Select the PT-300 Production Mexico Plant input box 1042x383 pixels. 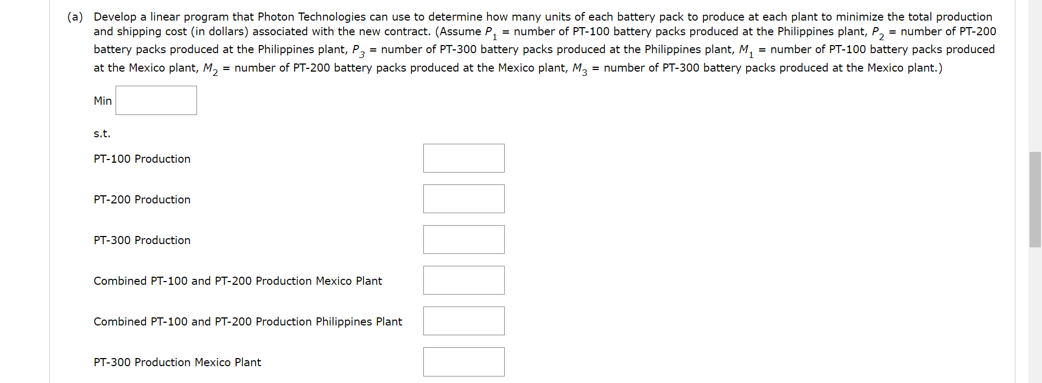(x=463, y=361)
